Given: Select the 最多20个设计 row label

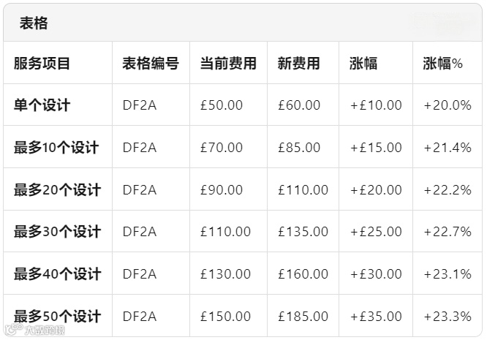Looking at the screenshot, I should 57,190.
